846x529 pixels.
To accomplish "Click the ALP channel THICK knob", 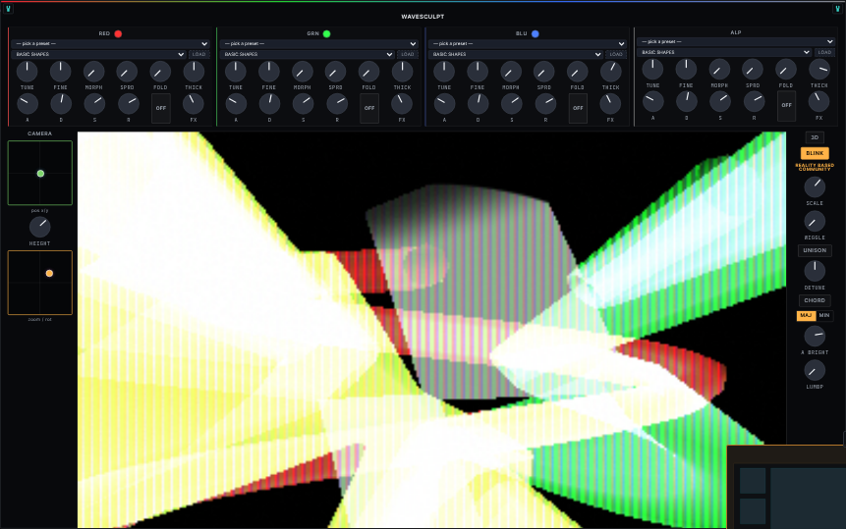I will (x=819, y=70).
